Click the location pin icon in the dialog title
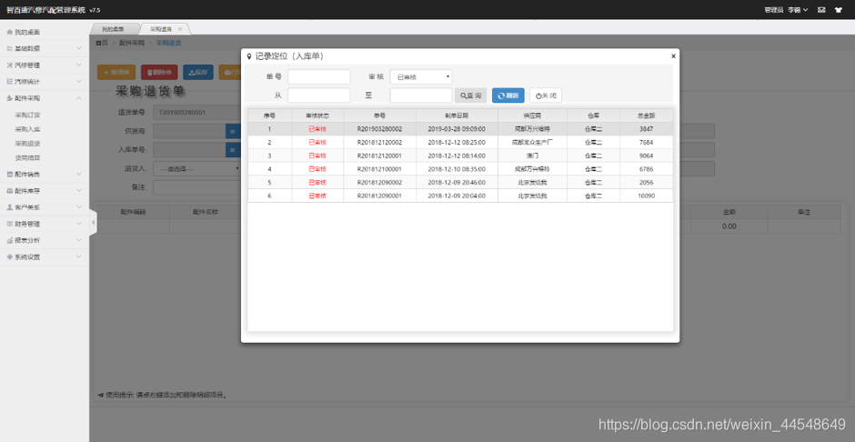Viewport: 855px width, 442px height. tap(249, 56)
